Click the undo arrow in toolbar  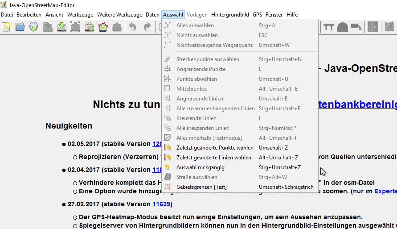[132, 27]
